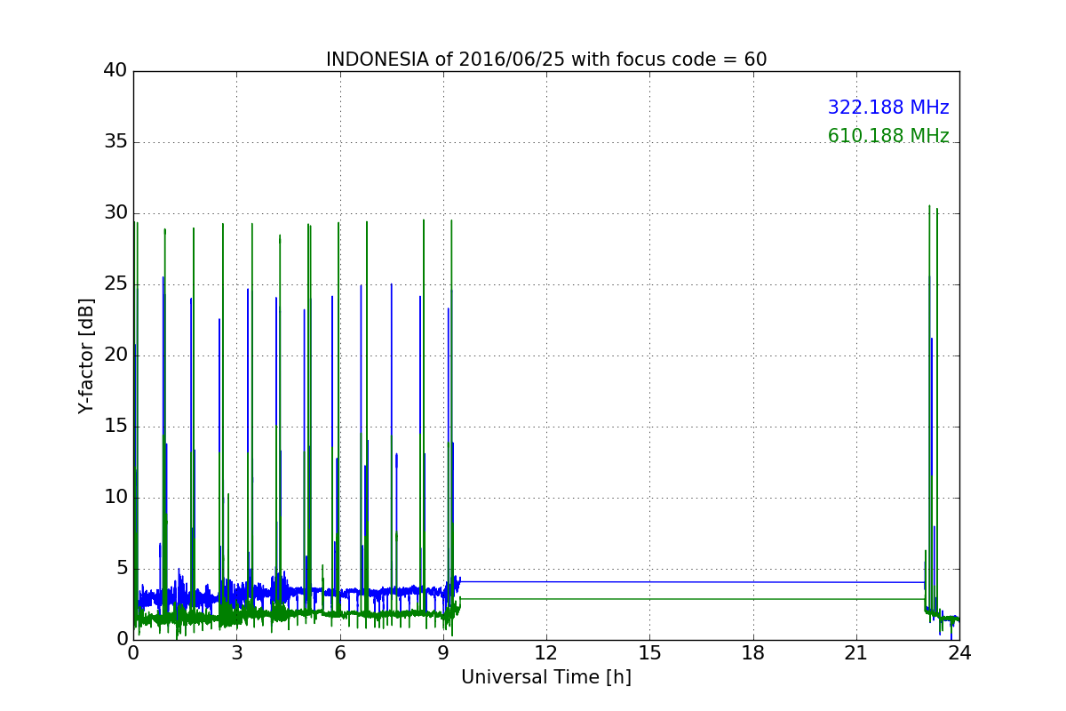Click the plot title mentioning INDONESIA
The width and height of the screenshot is (1066, 711).
tap(546, 60)
